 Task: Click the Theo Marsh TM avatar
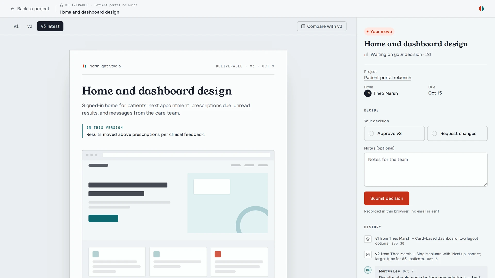tap(368, 93)
